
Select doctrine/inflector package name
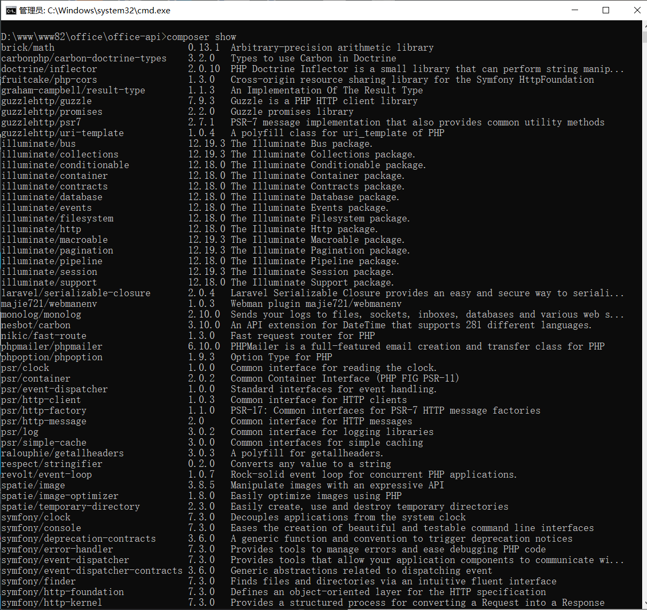tap(49, 69)
